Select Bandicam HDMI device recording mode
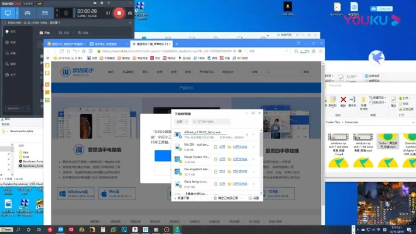 point(45,13)
